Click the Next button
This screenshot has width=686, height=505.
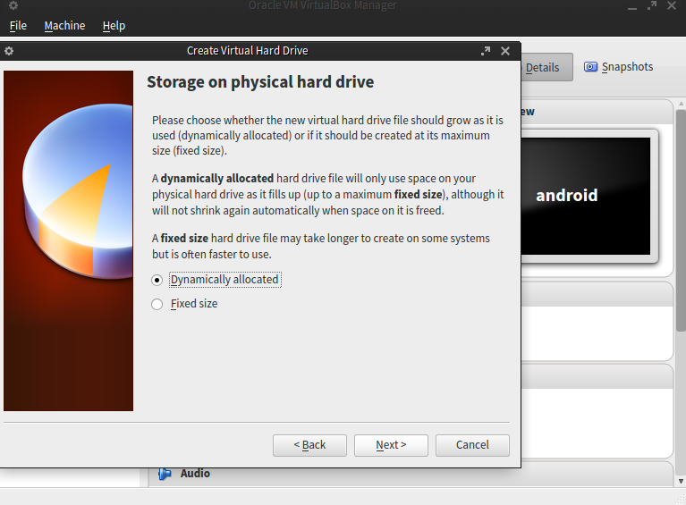click(391, 445)
